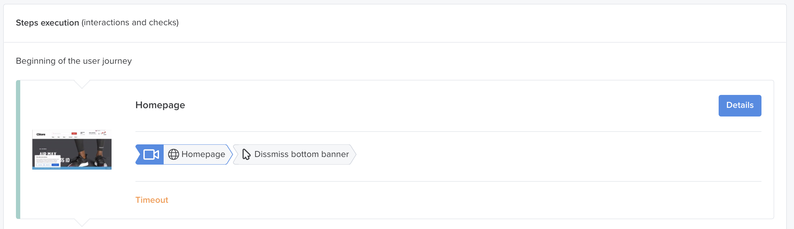
Task: Open the Details button
Action: [740, 106]
